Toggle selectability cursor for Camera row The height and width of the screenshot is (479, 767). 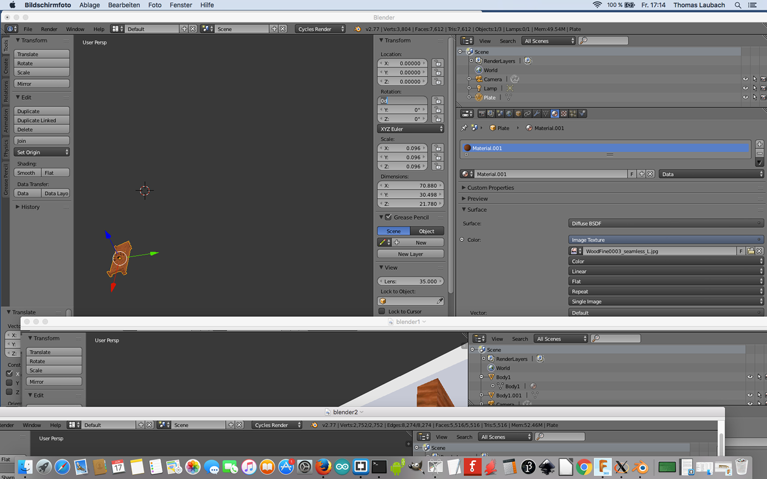(x=755, y=79)
